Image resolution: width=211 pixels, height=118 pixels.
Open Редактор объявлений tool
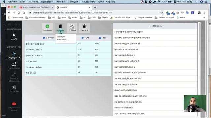(14, 77)
